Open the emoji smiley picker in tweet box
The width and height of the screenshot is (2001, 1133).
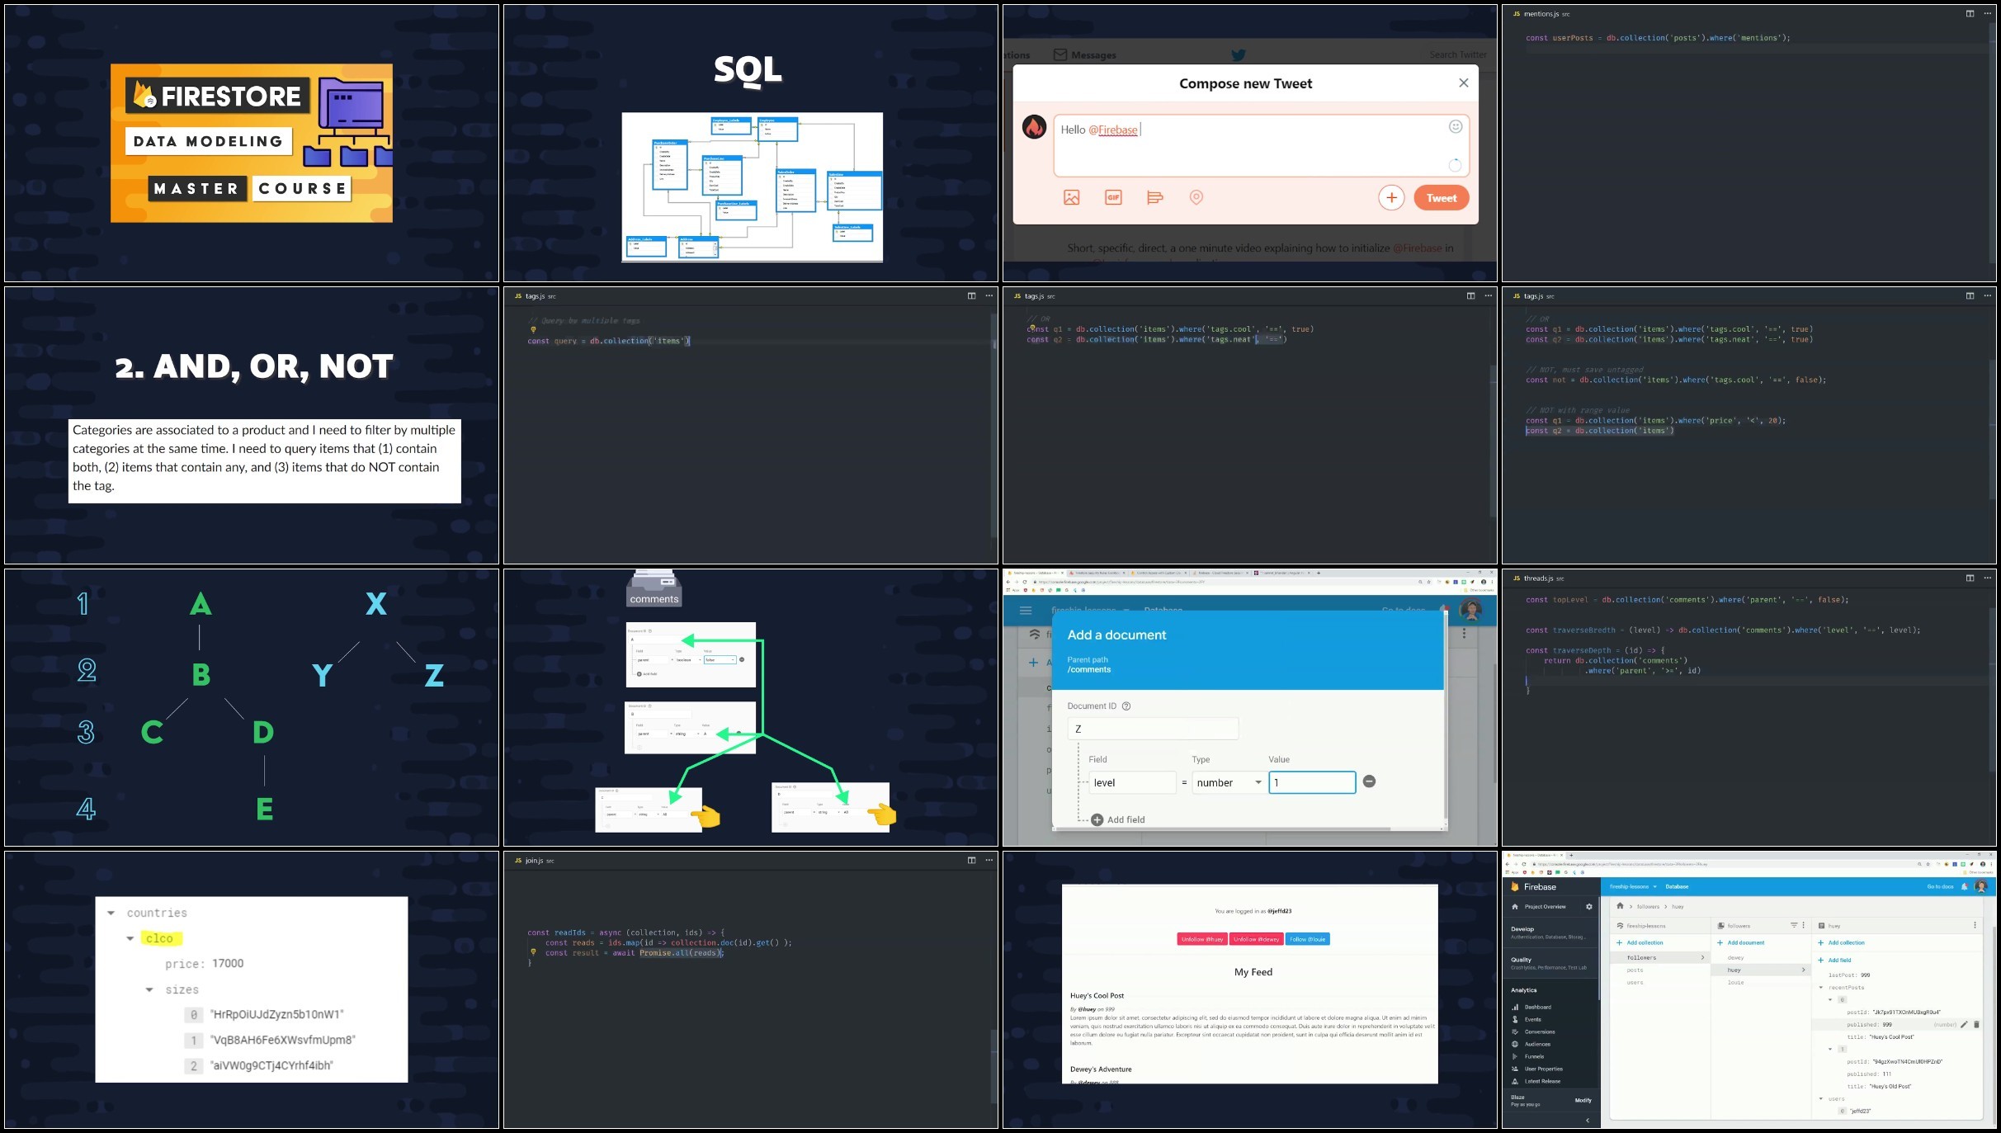coord(1456,126)
